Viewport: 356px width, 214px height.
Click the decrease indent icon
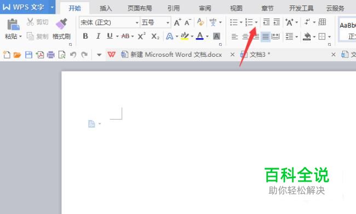tap(266, 22)
